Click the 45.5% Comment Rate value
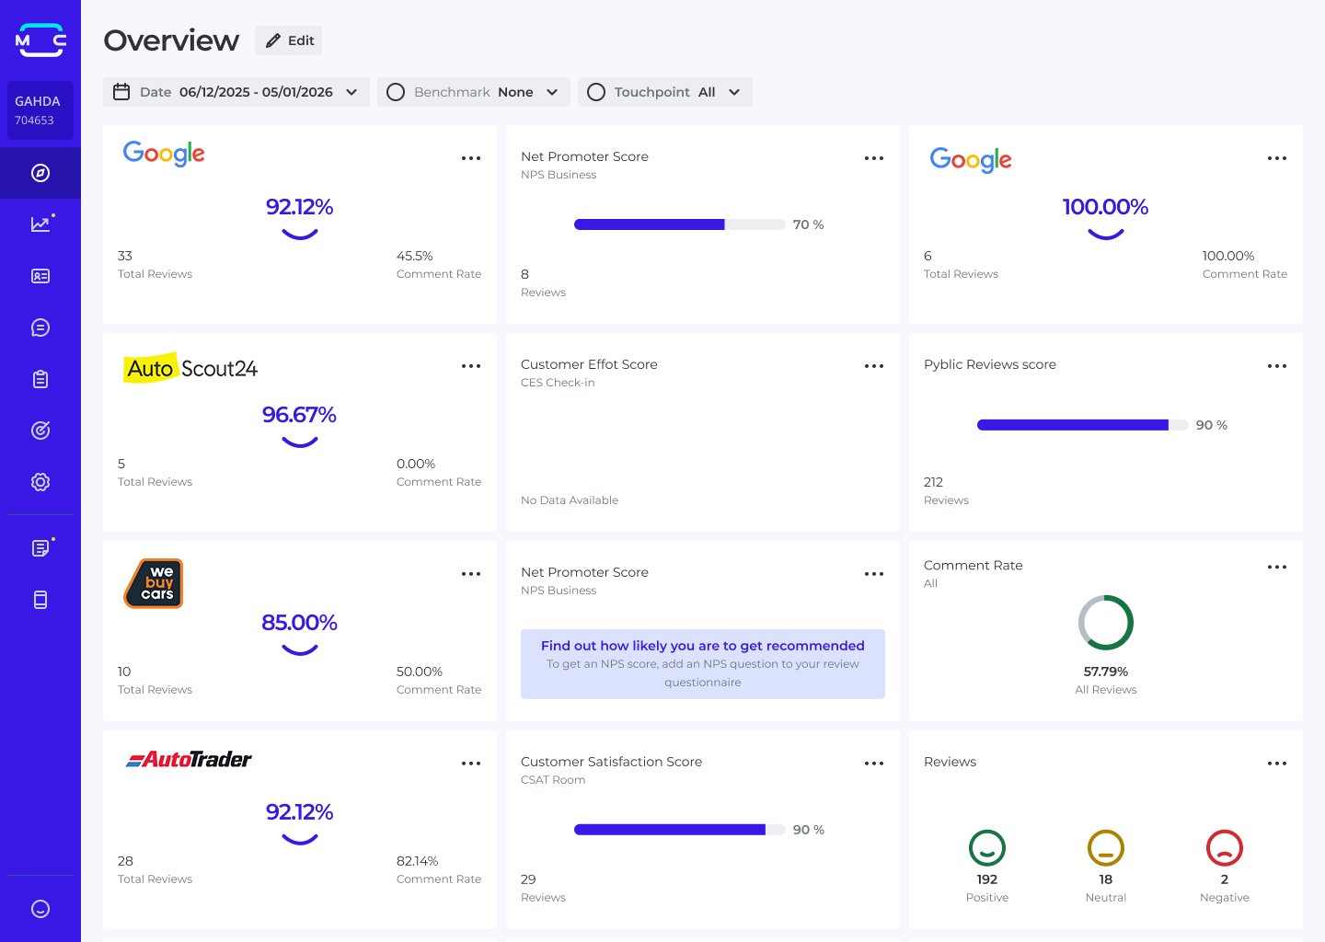Screen dimensions: 1325x942 click(x=415, y=256)
